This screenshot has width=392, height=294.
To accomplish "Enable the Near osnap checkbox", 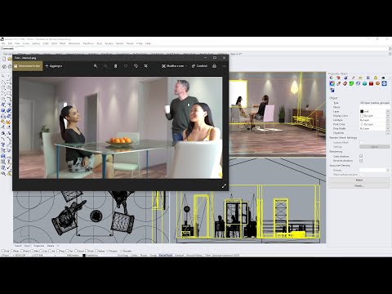I will [x=11, y=251].
